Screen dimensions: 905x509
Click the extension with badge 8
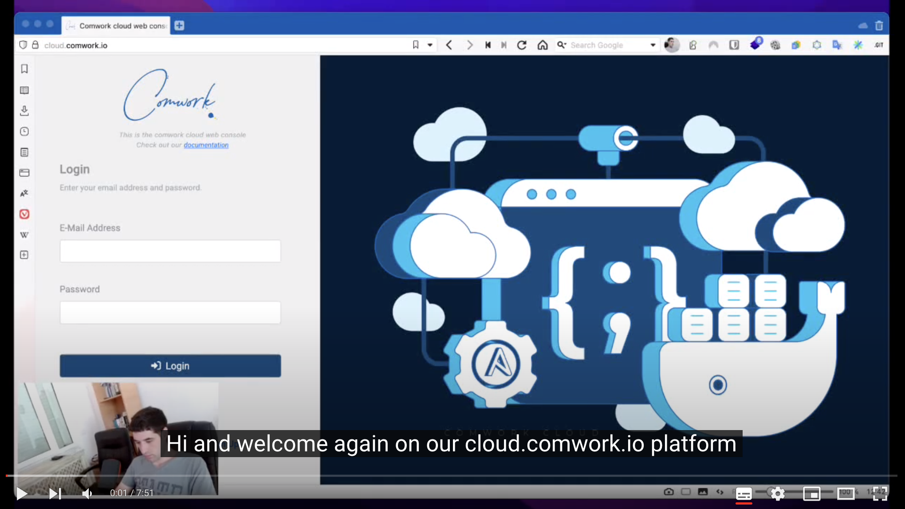pyautogui.click(x=755, y=44)
